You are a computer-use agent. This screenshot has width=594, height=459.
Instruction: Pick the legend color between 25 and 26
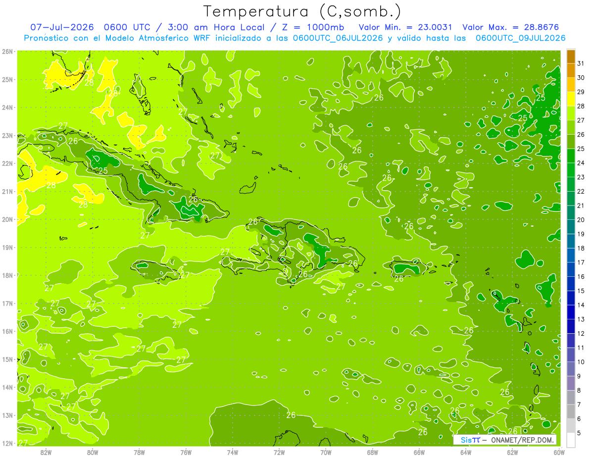571,142
